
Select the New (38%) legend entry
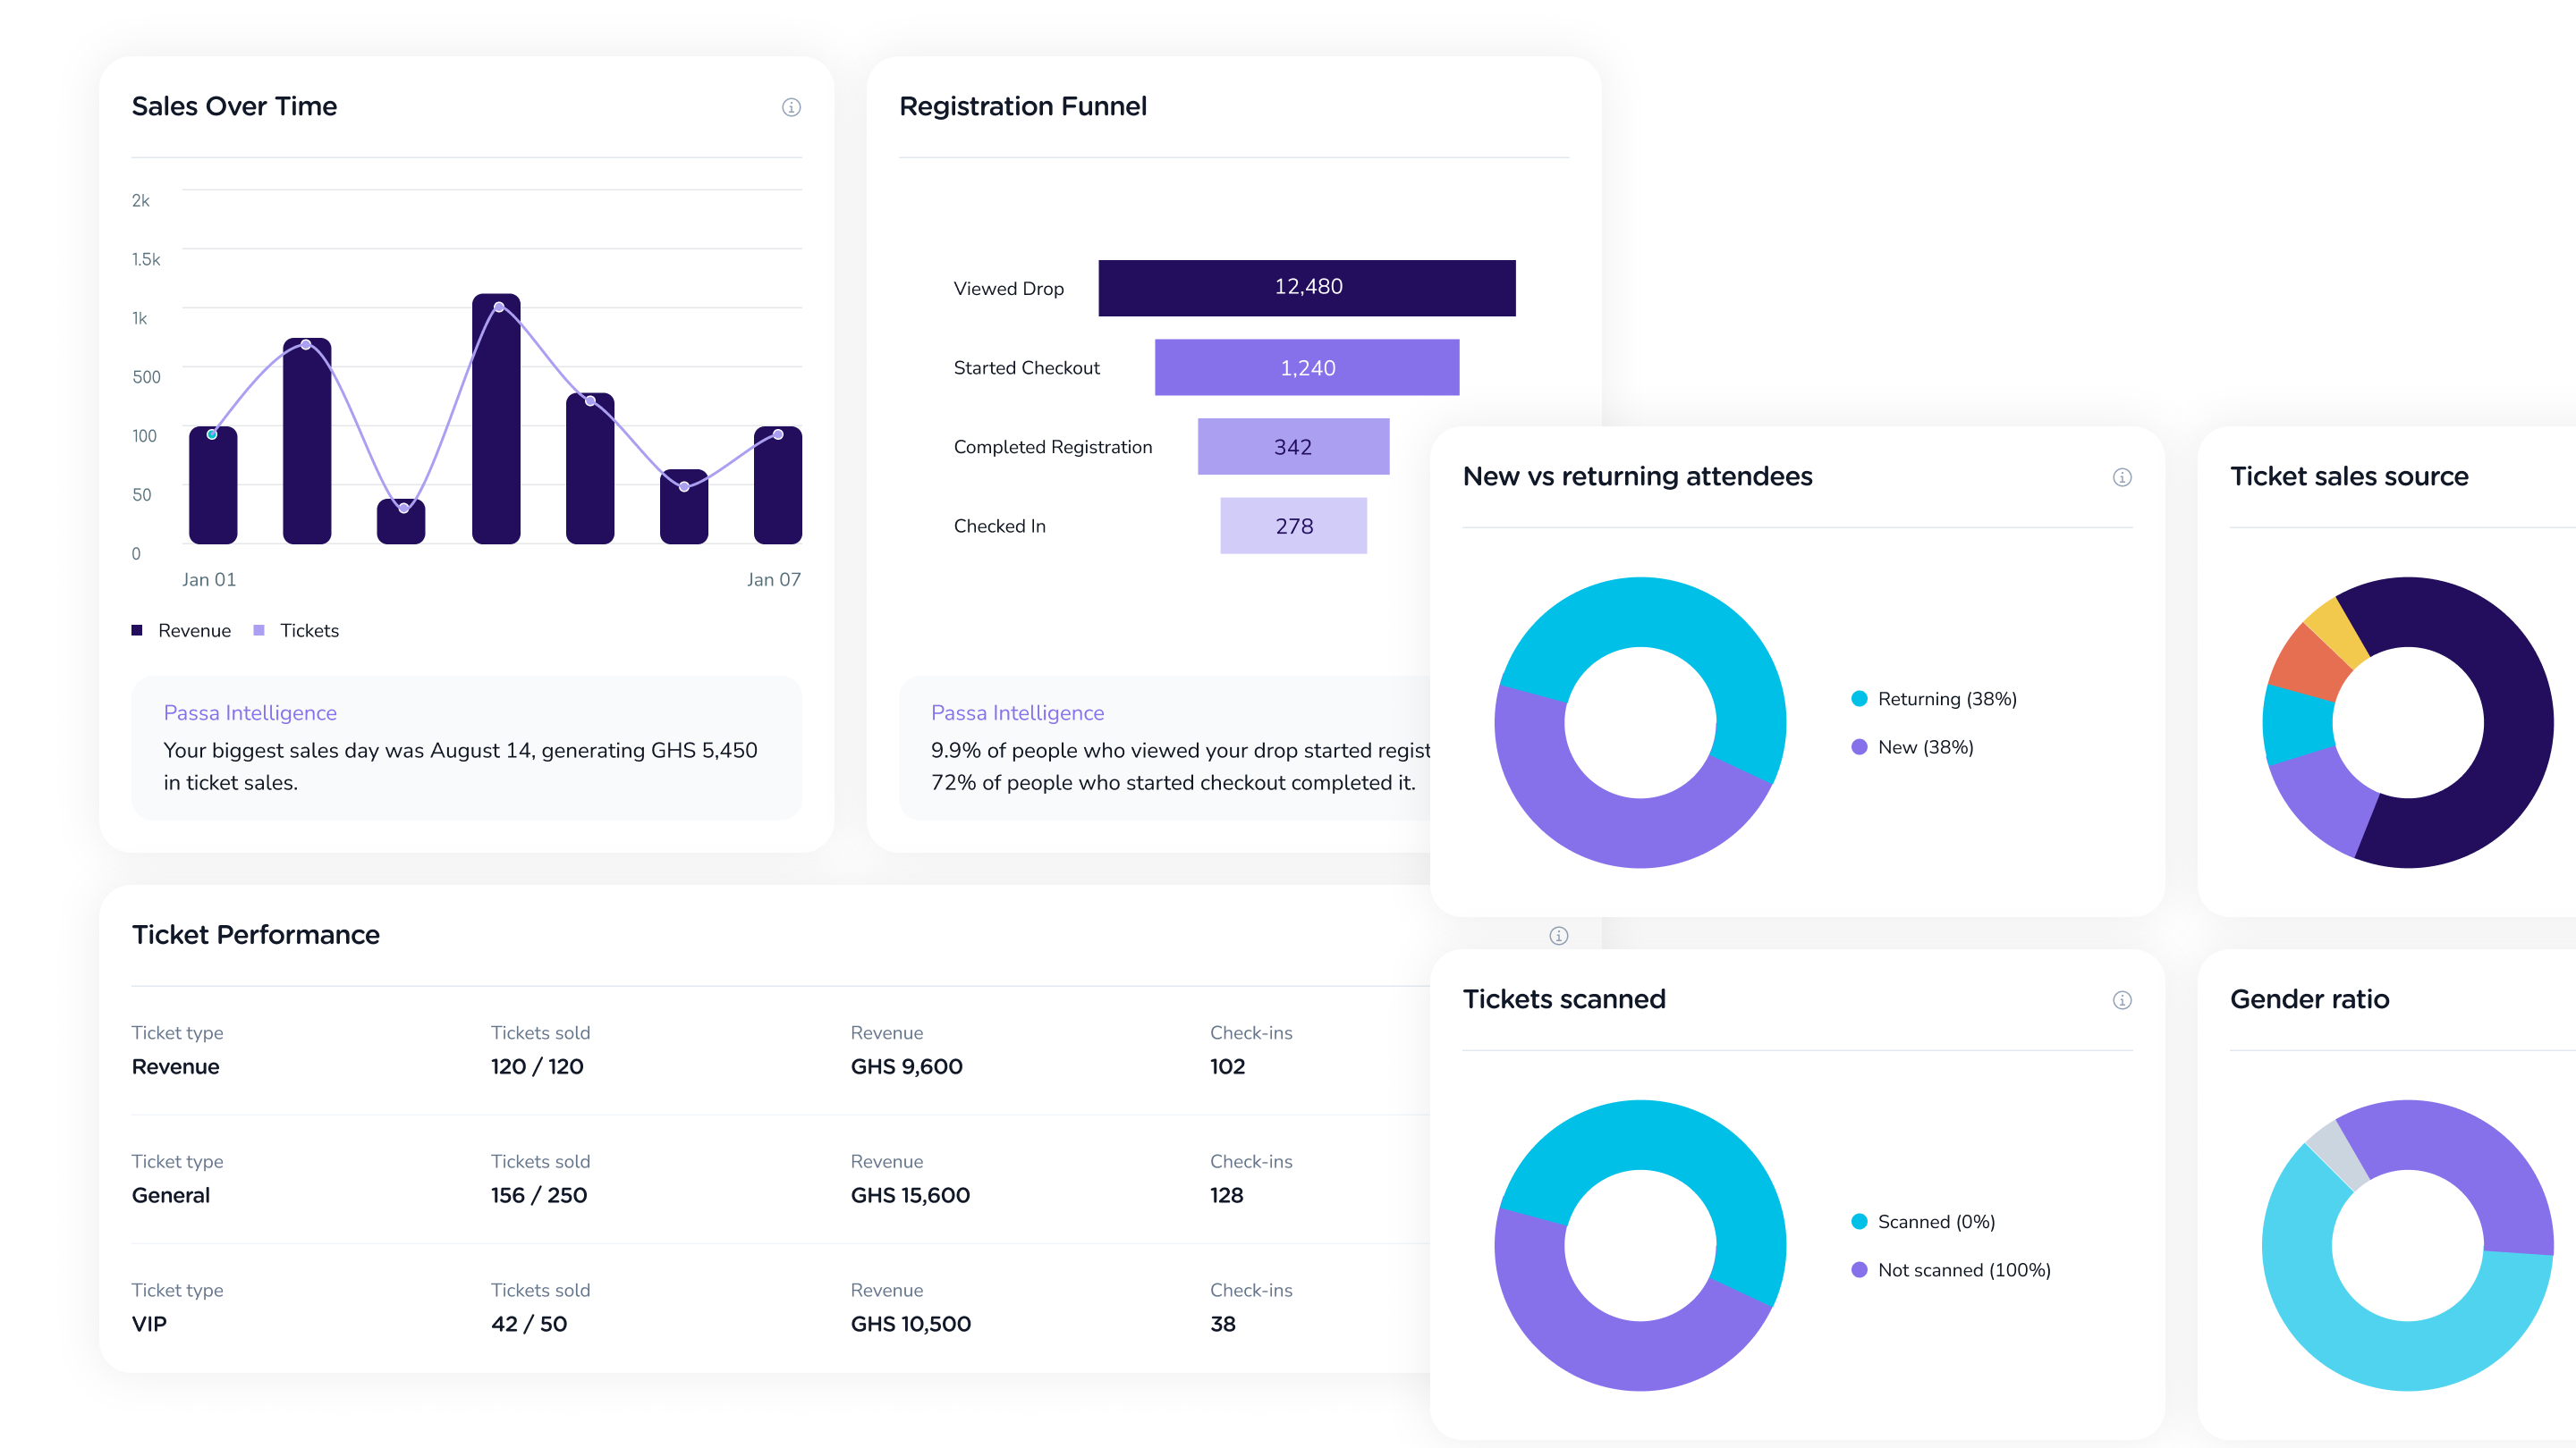pos(1912,746)
